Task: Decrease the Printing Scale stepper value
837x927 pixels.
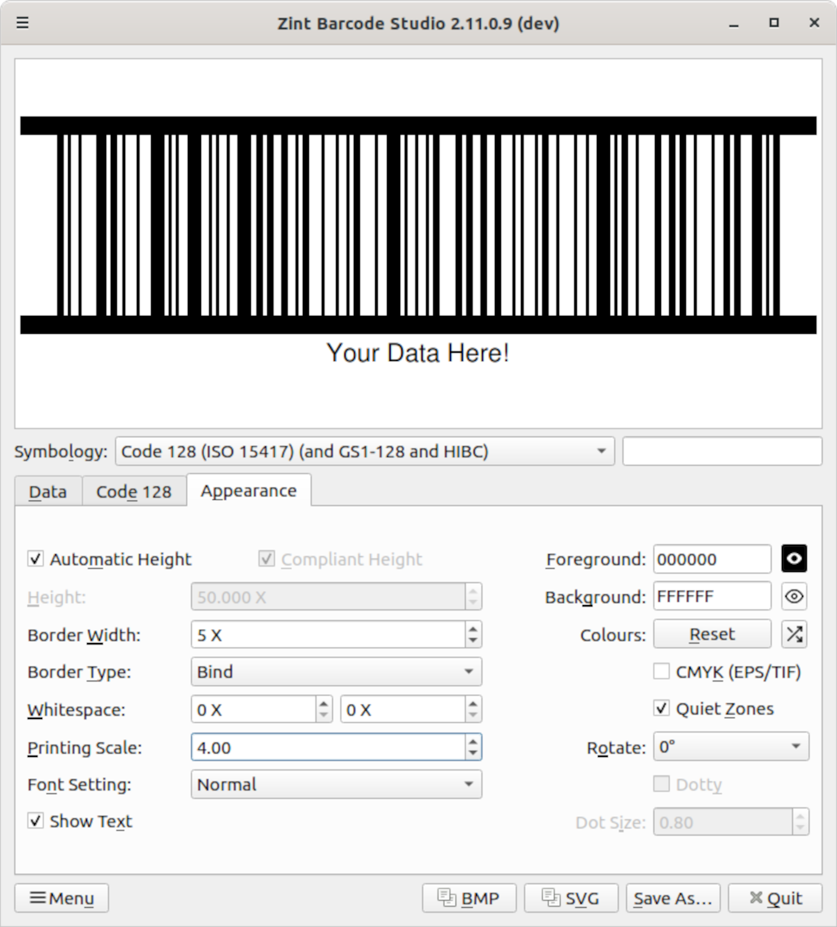Action: click(472, 753)
